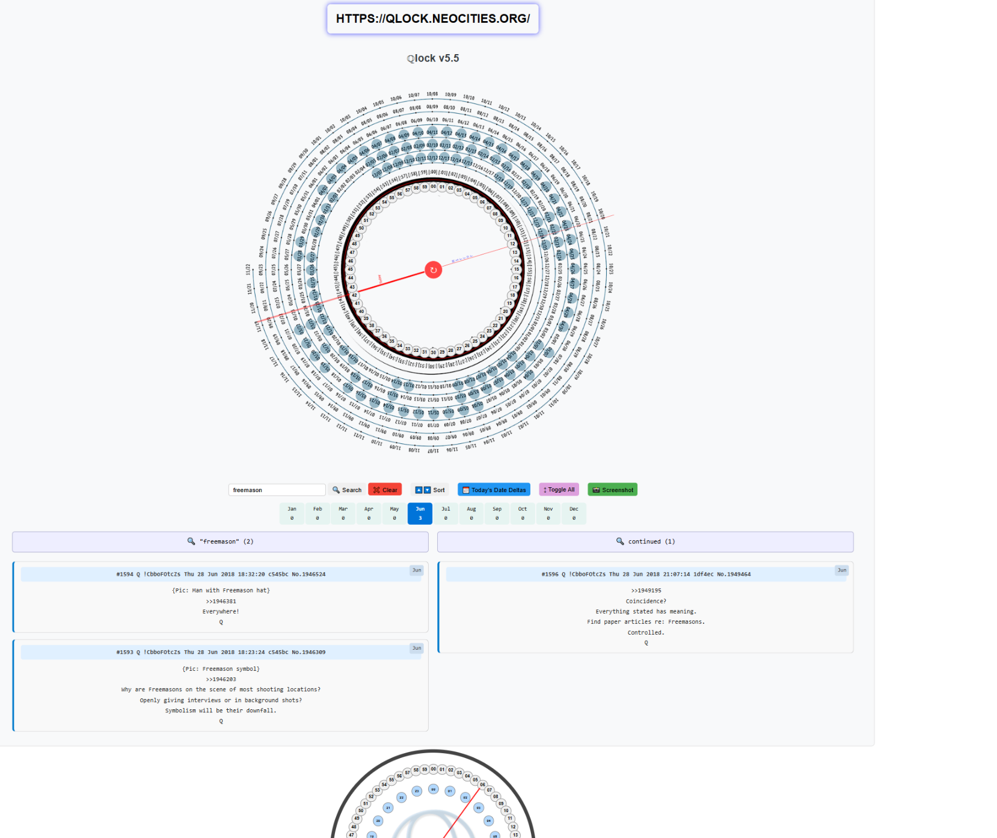Click the Jun badge on post #1596
The height and width of the screenshot is (838, 997).
pos(842,570)
